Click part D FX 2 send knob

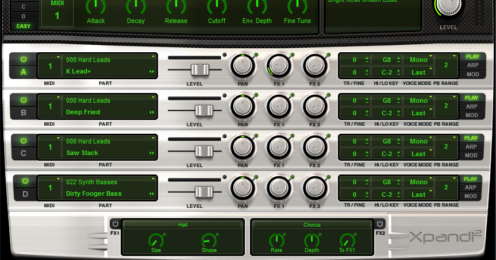pos(315,188)
